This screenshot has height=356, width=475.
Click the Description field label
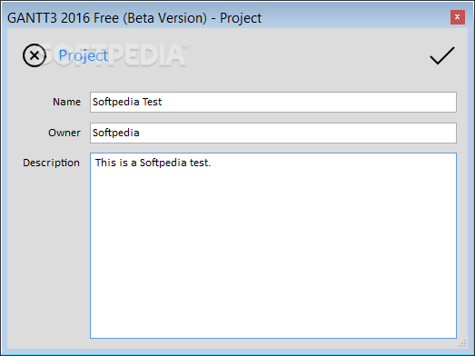pos(51,163)
